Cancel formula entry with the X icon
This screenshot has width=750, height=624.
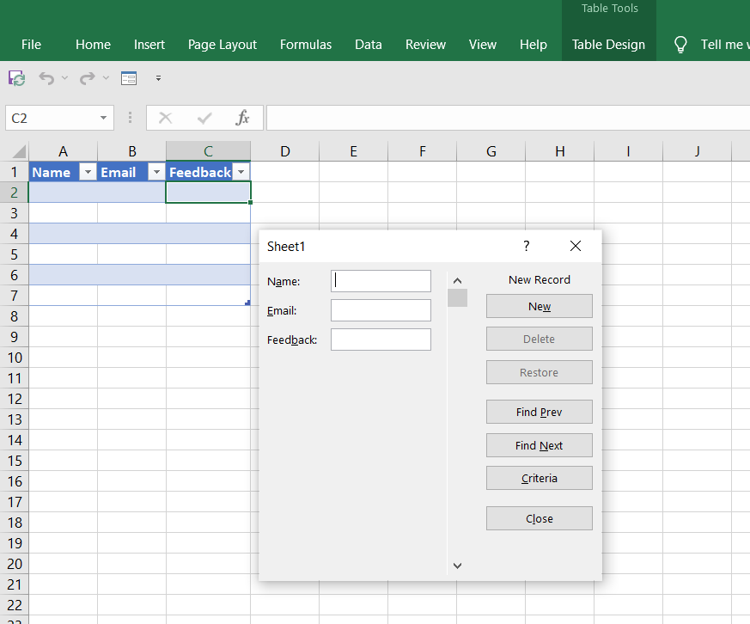(166, 118)
